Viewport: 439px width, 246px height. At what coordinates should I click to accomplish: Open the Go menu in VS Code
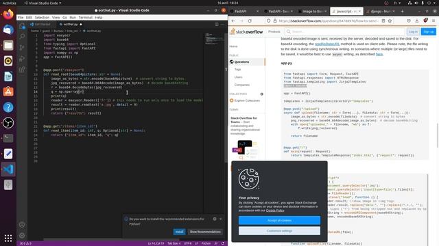(64, 18)
